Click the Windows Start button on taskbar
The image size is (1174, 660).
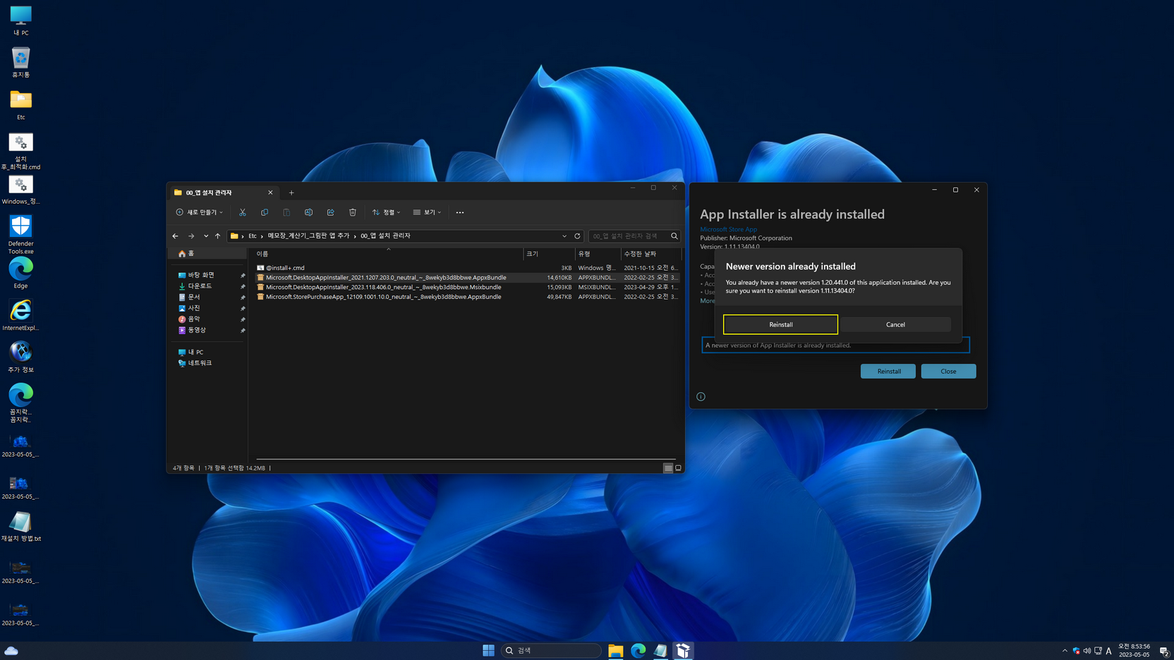488,650
